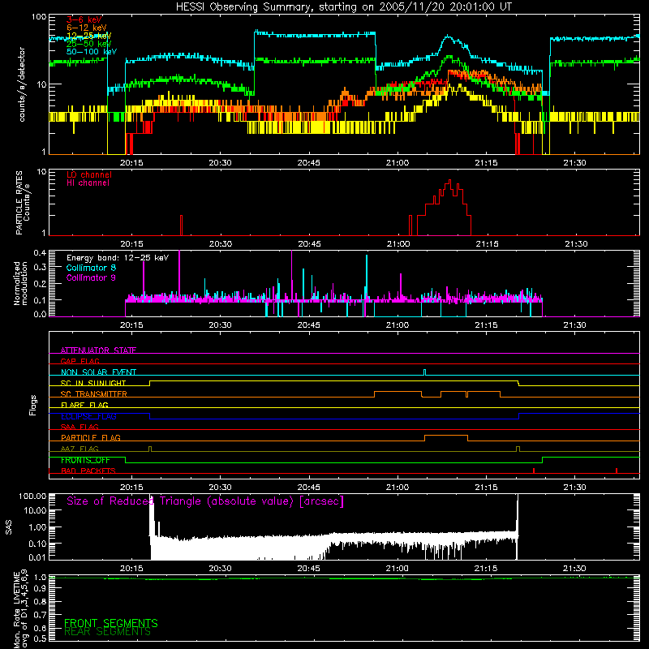Select the LO channel legend label
The width and height of the screenshot is (649, 649).
(x=89, y=174)
